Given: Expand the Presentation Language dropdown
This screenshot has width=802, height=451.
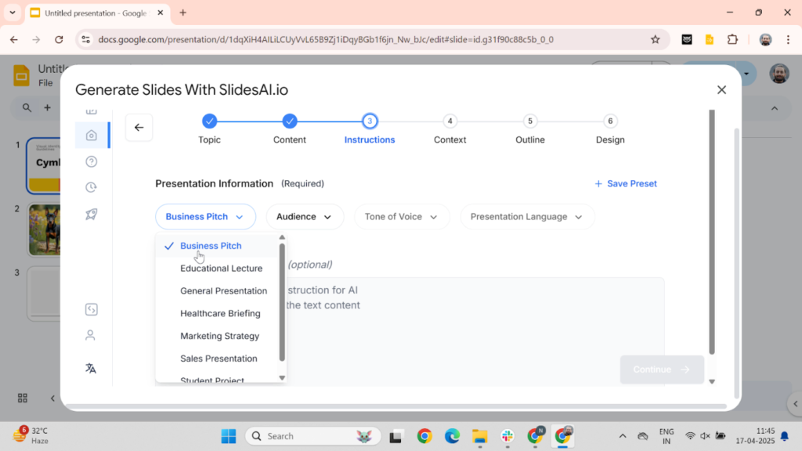Looking at the screenshot, I should click(x=526, y=217).
